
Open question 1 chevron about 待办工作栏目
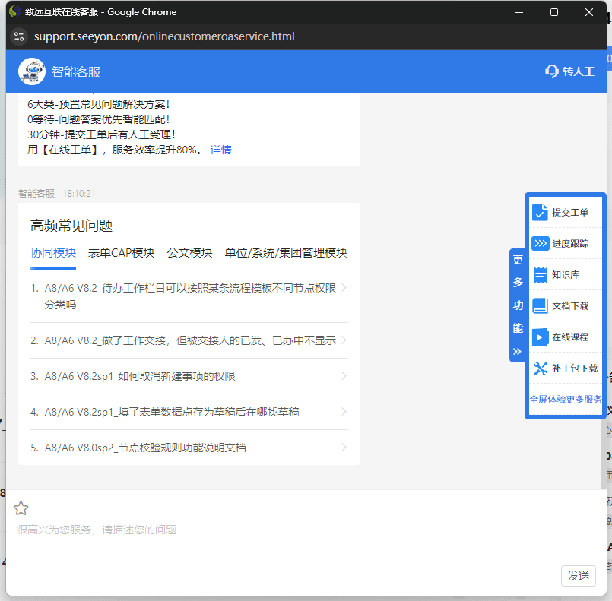click(x=344, y=288)
